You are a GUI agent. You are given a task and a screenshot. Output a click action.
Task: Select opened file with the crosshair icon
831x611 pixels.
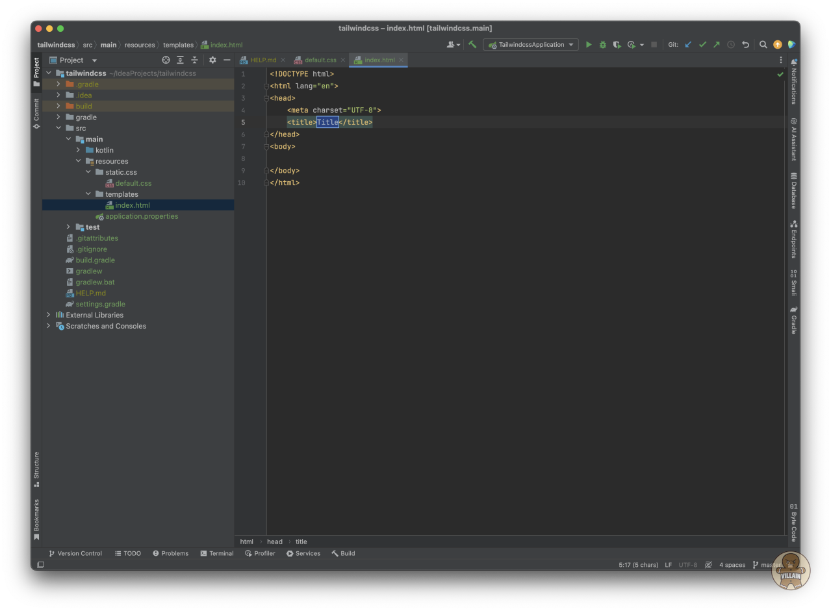point(166,60)
